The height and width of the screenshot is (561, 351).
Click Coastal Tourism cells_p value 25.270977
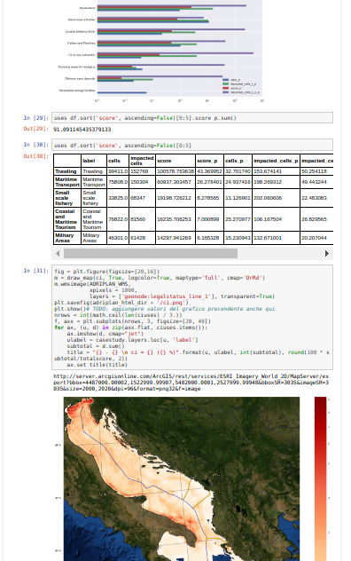point(238,219)
